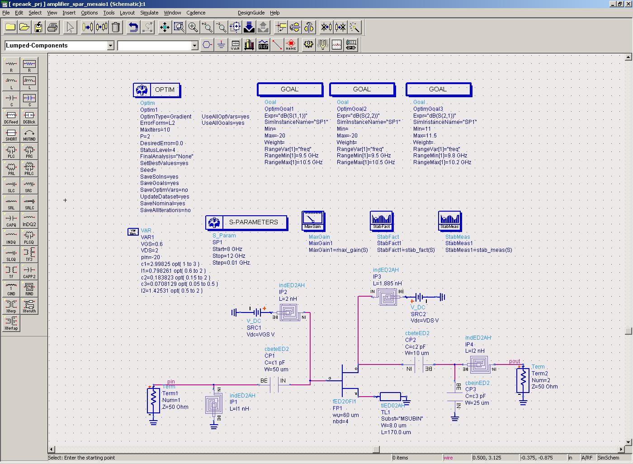
Task: Insert ground symbol from toolbar
Action: [x=221, y=45]
